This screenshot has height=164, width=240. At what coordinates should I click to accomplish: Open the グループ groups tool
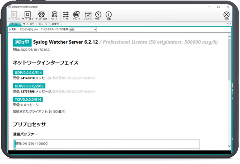click(76, 16)
